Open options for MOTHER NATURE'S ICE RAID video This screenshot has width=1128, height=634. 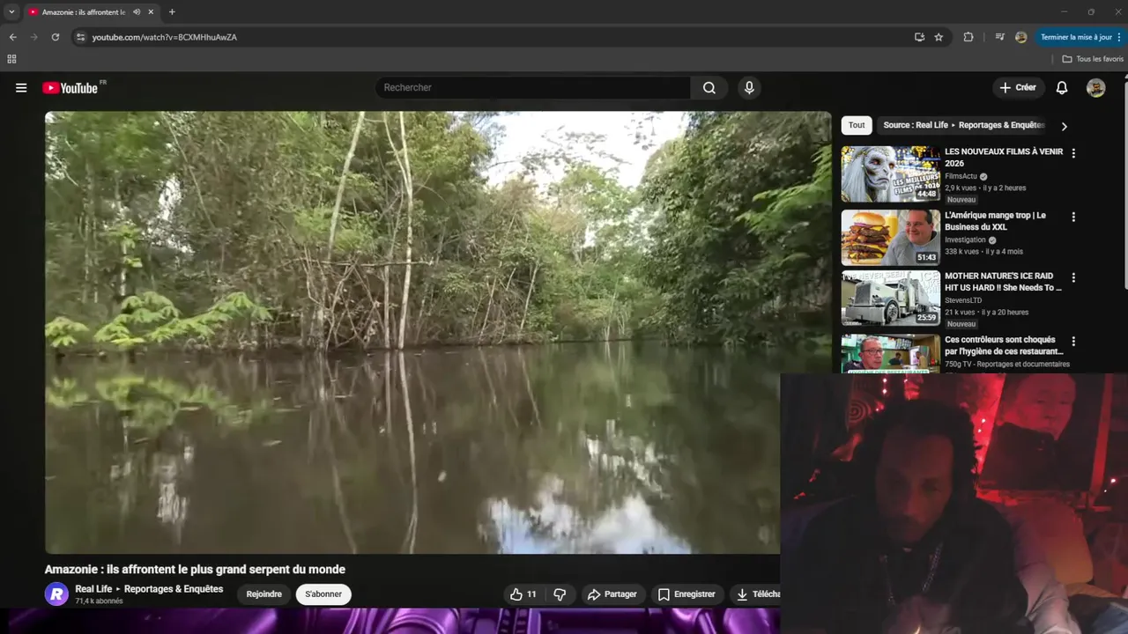[1073, 277]
